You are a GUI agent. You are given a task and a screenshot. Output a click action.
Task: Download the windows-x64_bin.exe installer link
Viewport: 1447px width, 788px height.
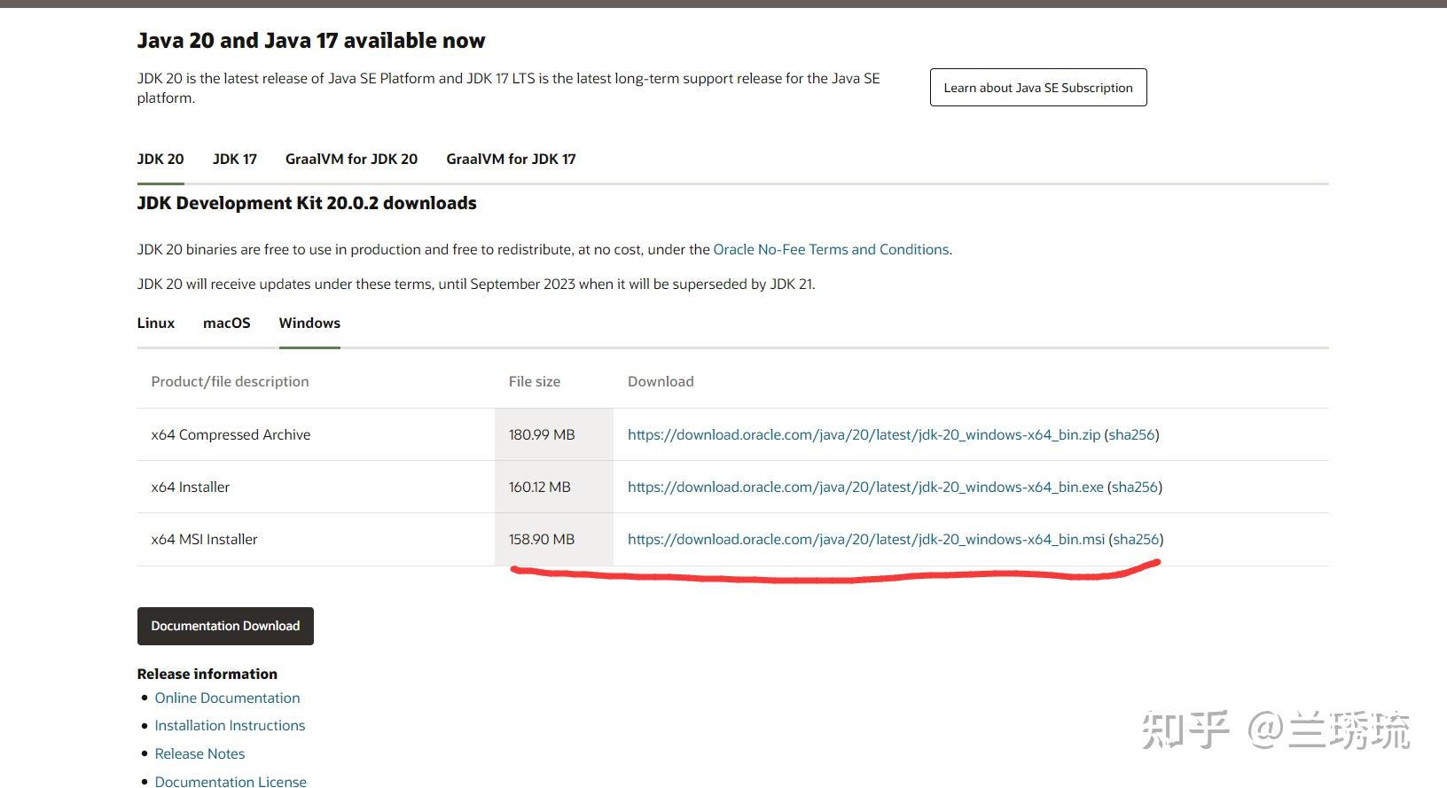[865, 488]
